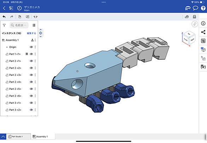This screenshot has width=207, height=143.
Task: Open the Part 1 <1> three-dot menu
Action: pyautogui.click(x=35, y=54)
